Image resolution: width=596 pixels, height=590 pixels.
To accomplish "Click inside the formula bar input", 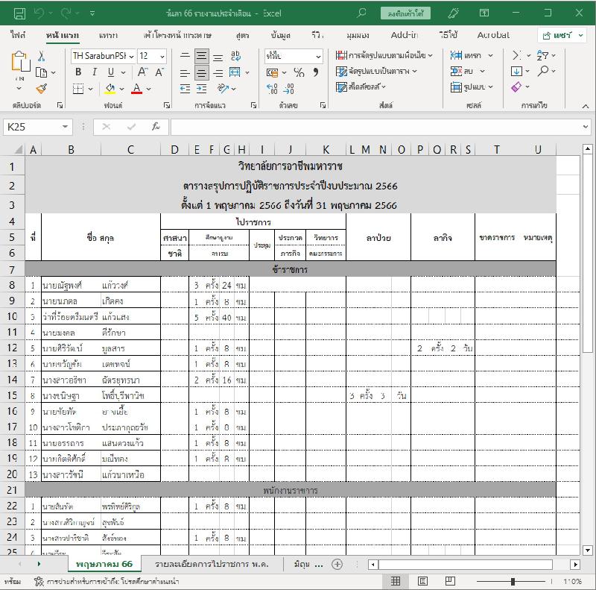I will coord(372,127).
